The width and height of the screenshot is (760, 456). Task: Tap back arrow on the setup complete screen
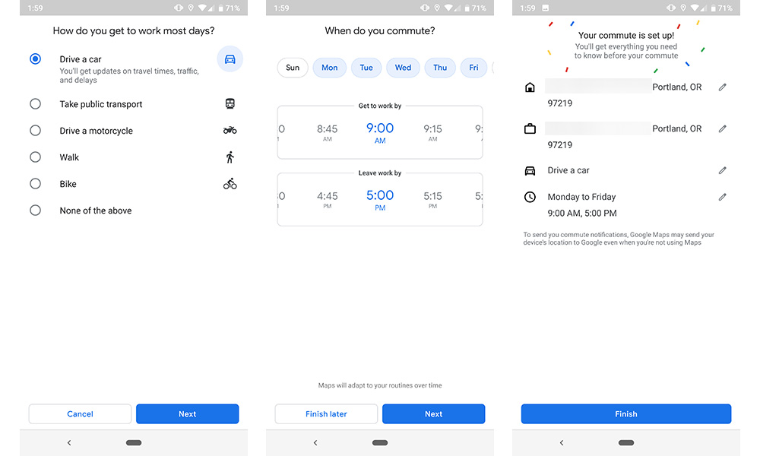pyautogui.click(x=562, y=442)
